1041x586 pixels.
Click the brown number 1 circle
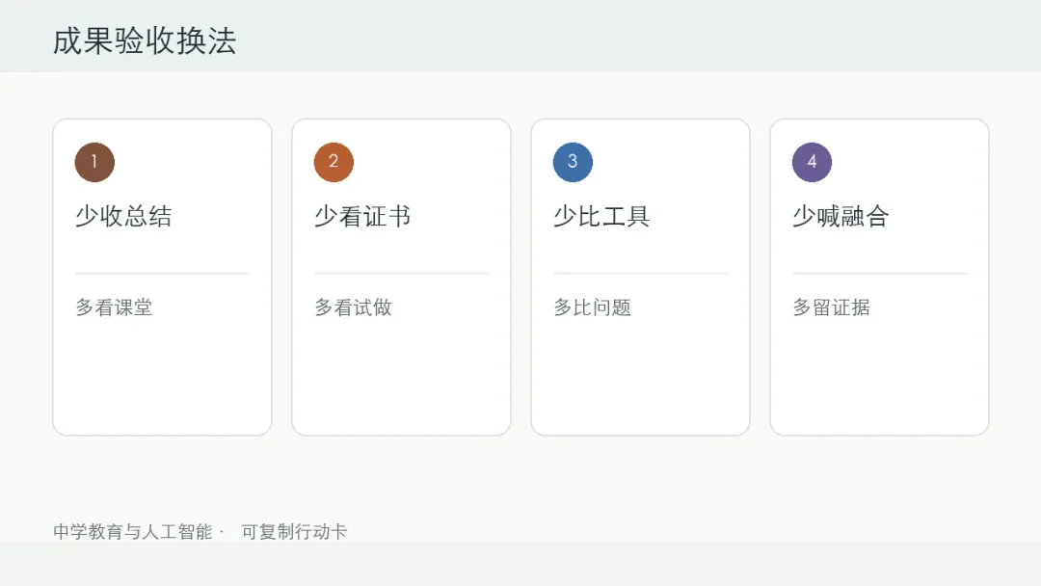(x=94, y=162)
